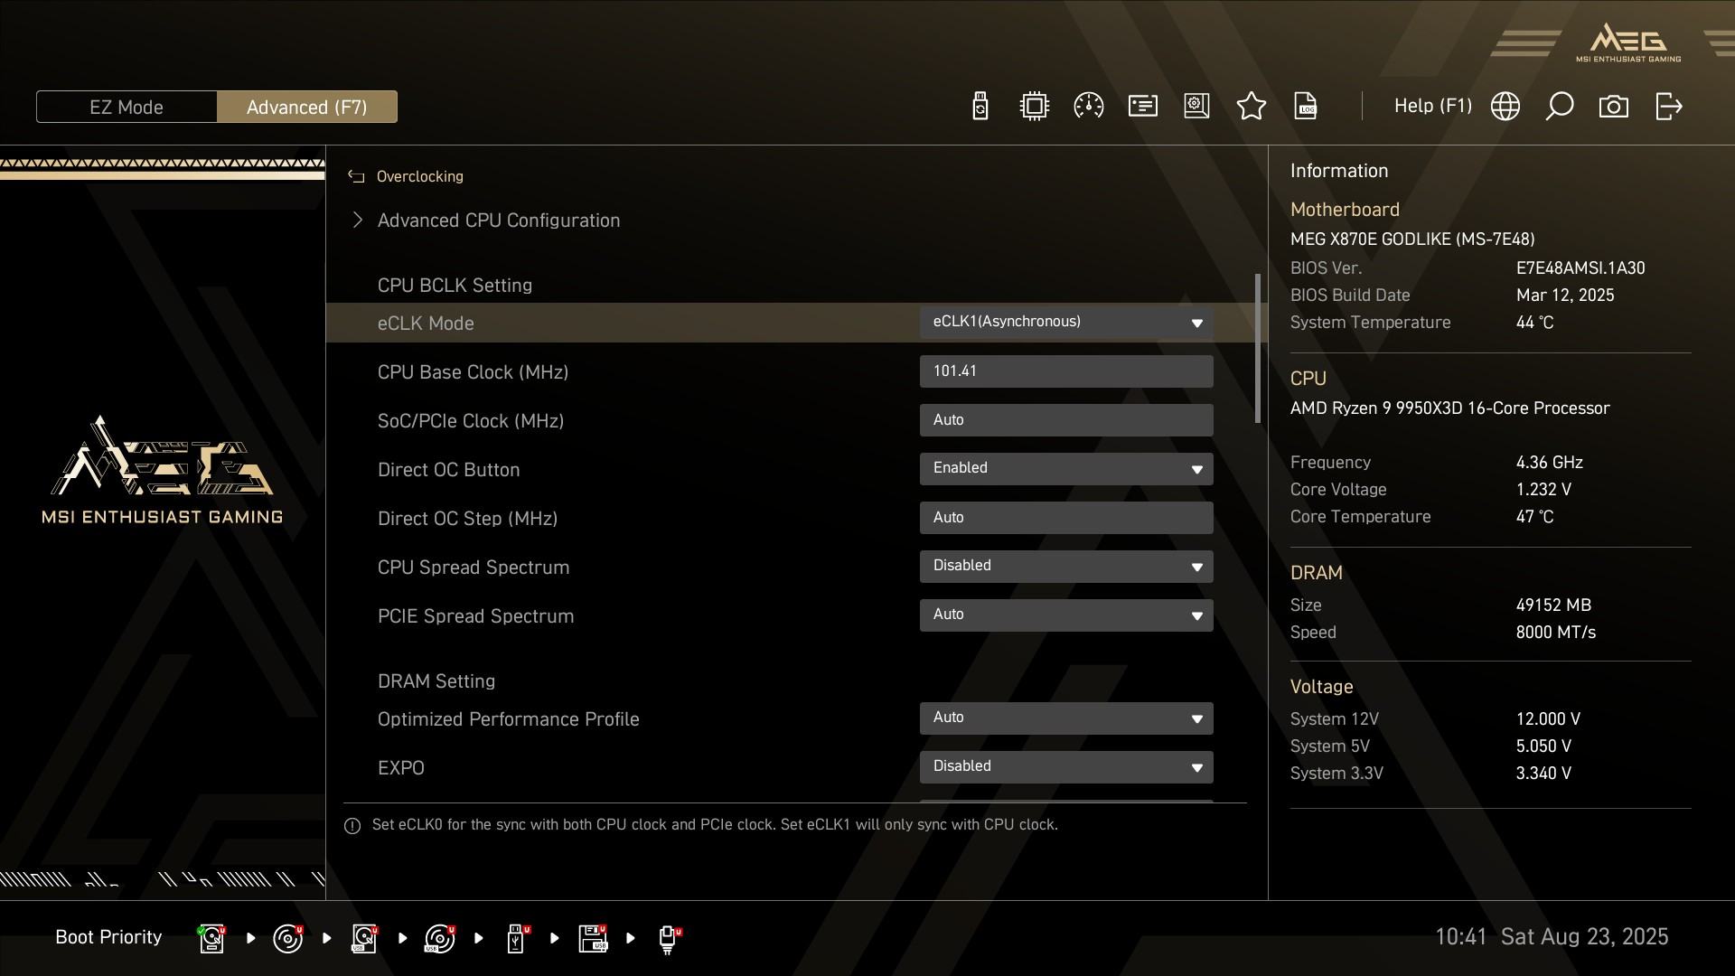Open language selection globe icon
The height and width of the screenshot is (976, 1735).
point(1505,107)
